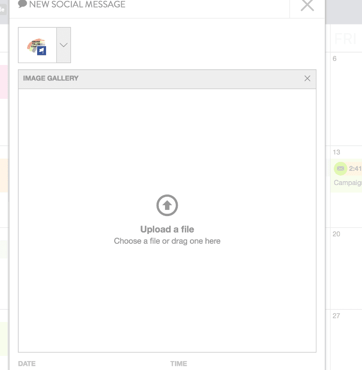Viewport: 362px width, 370px height.
Task: Click the speech bubble icon in the header
Action: click(22, 4)
